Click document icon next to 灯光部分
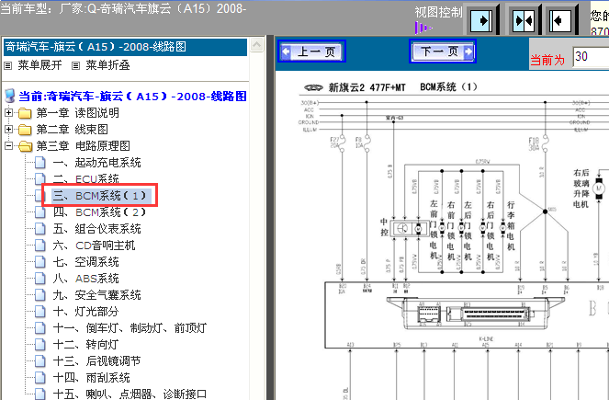Screen dimensions: 609x400 tap(40, 312)
